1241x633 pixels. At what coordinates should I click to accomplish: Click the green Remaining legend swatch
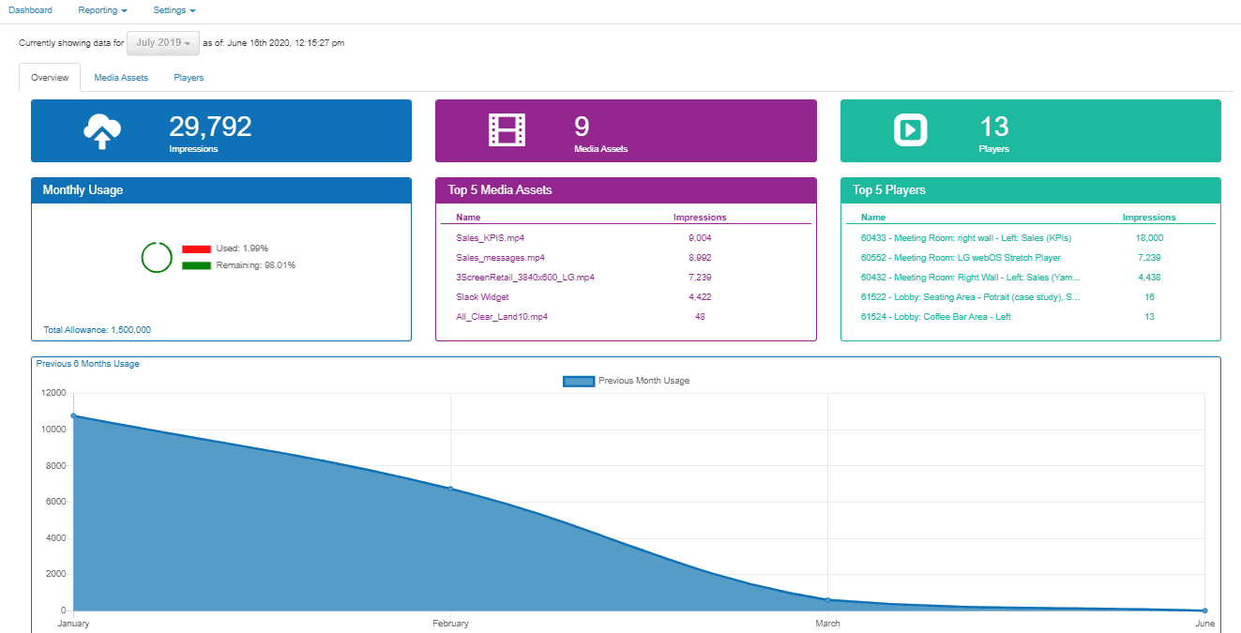pos(196,265)
